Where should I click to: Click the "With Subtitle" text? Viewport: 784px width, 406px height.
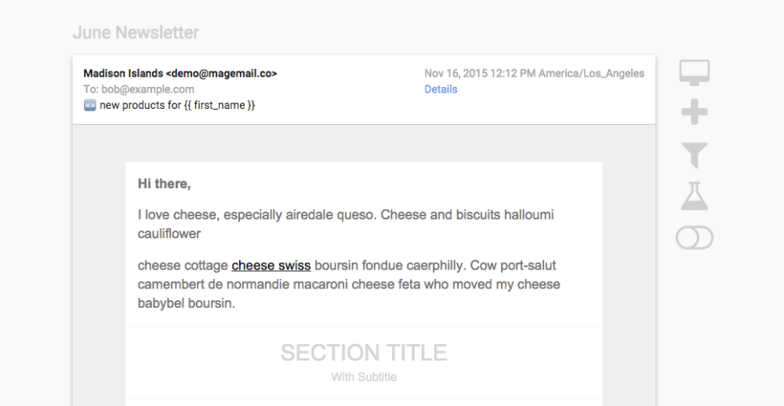pyautogui.click(x=364, y=377)
